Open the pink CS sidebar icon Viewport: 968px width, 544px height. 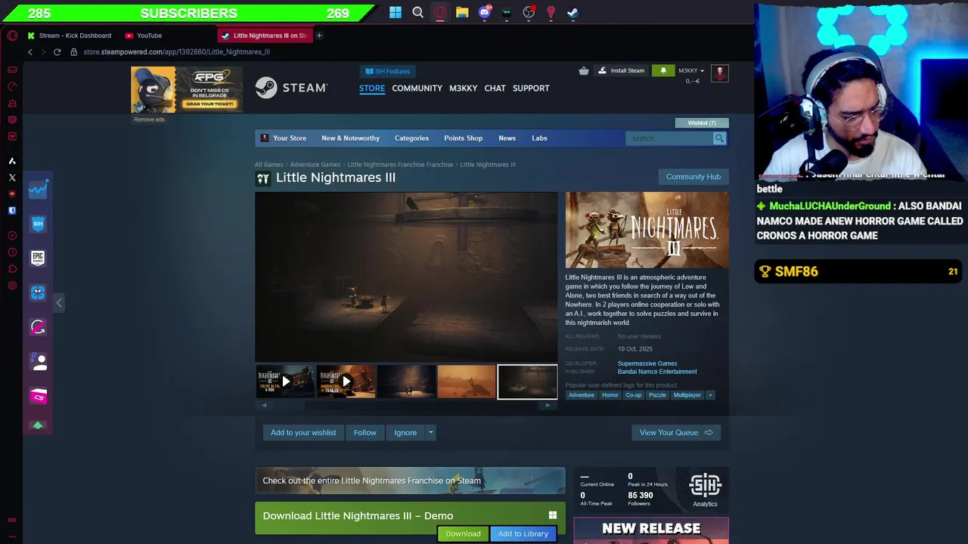point(38,397)
